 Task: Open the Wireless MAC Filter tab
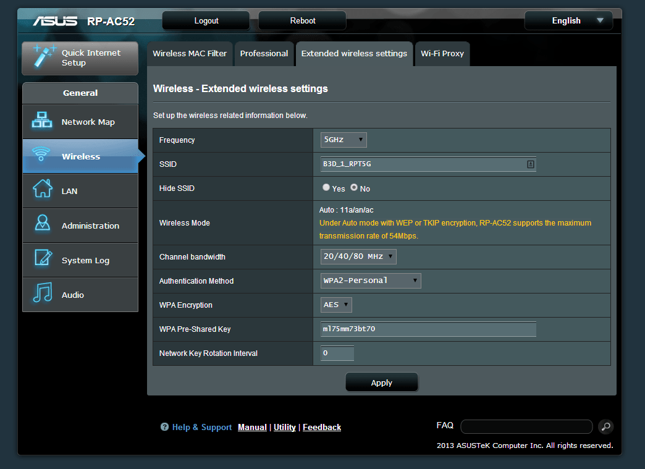click(x=190, y=54)
